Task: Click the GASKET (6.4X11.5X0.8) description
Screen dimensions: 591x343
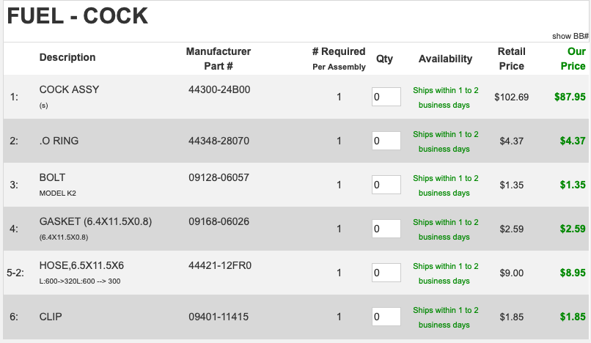Action: pyautogui.click(x=95, y=221)
